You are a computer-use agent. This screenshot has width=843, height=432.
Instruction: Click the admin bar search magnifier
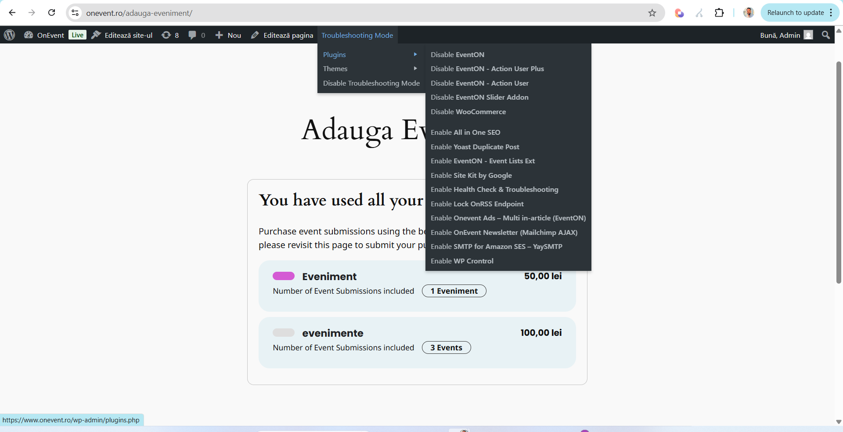(825, 35)
